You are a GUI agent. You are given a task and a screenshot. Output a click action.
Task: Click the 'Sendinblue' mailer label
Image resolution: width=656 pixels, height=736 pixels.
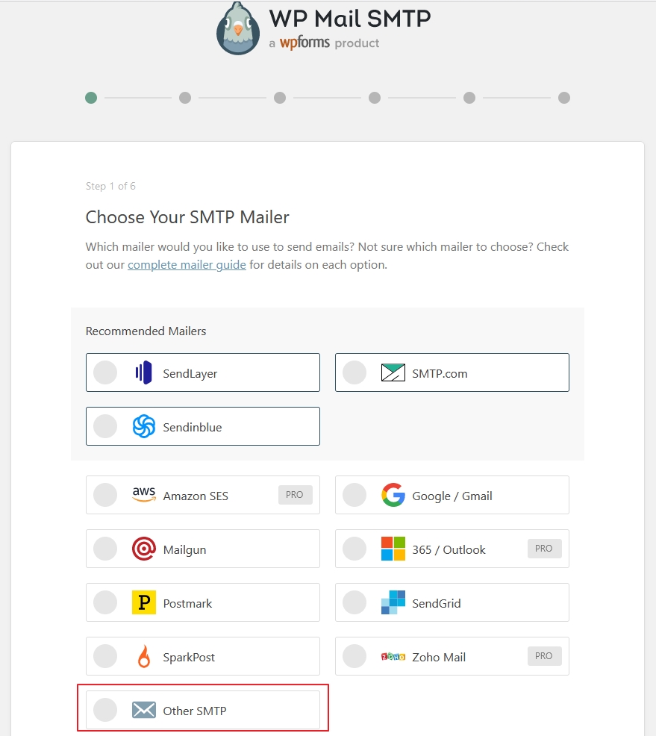[193, 427]
